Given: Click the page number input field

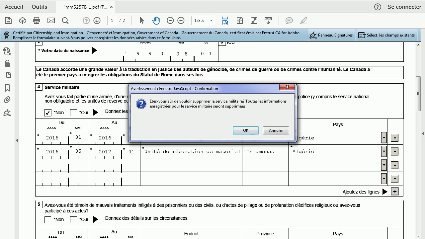Looking at the screenshot, I should [112, 21].
